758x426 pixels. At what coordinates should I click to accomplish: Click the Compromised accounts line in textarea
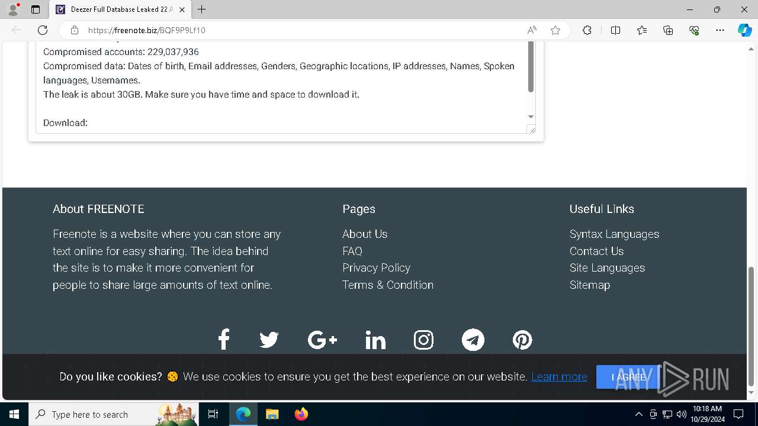121,51
